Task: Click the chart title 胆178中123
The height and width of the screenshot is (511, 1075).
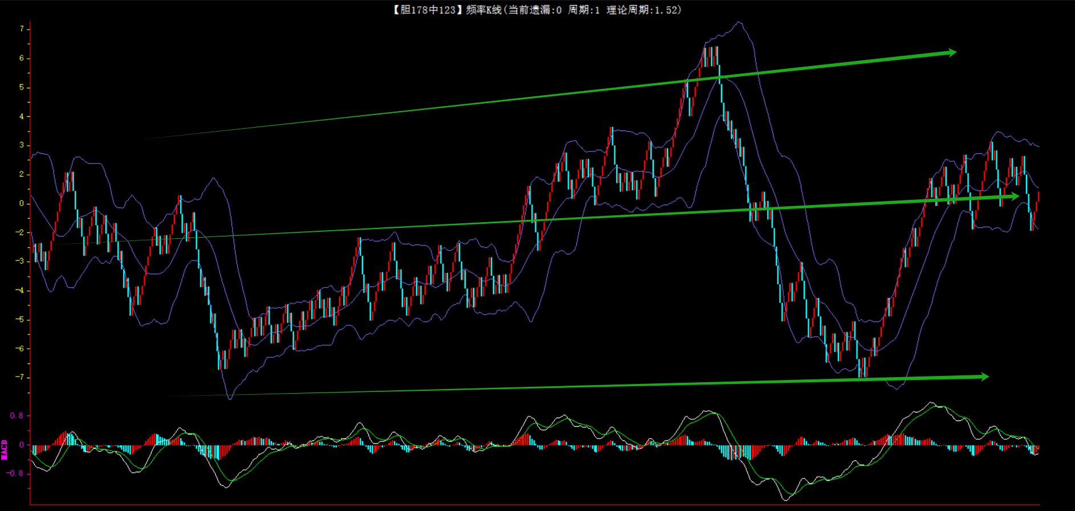Action: 425,10
